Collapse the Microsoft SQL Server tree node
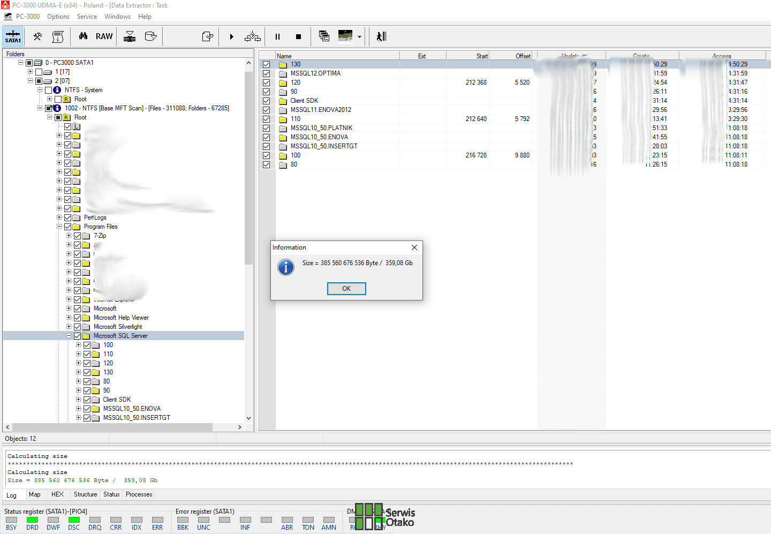Image resolution: width=771 pixels, height=534 pixels. (69, 336)
